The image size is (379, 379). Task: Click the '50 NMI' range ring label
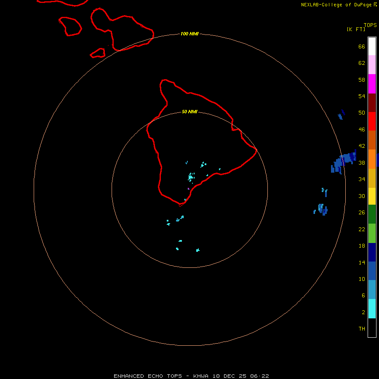189,112
